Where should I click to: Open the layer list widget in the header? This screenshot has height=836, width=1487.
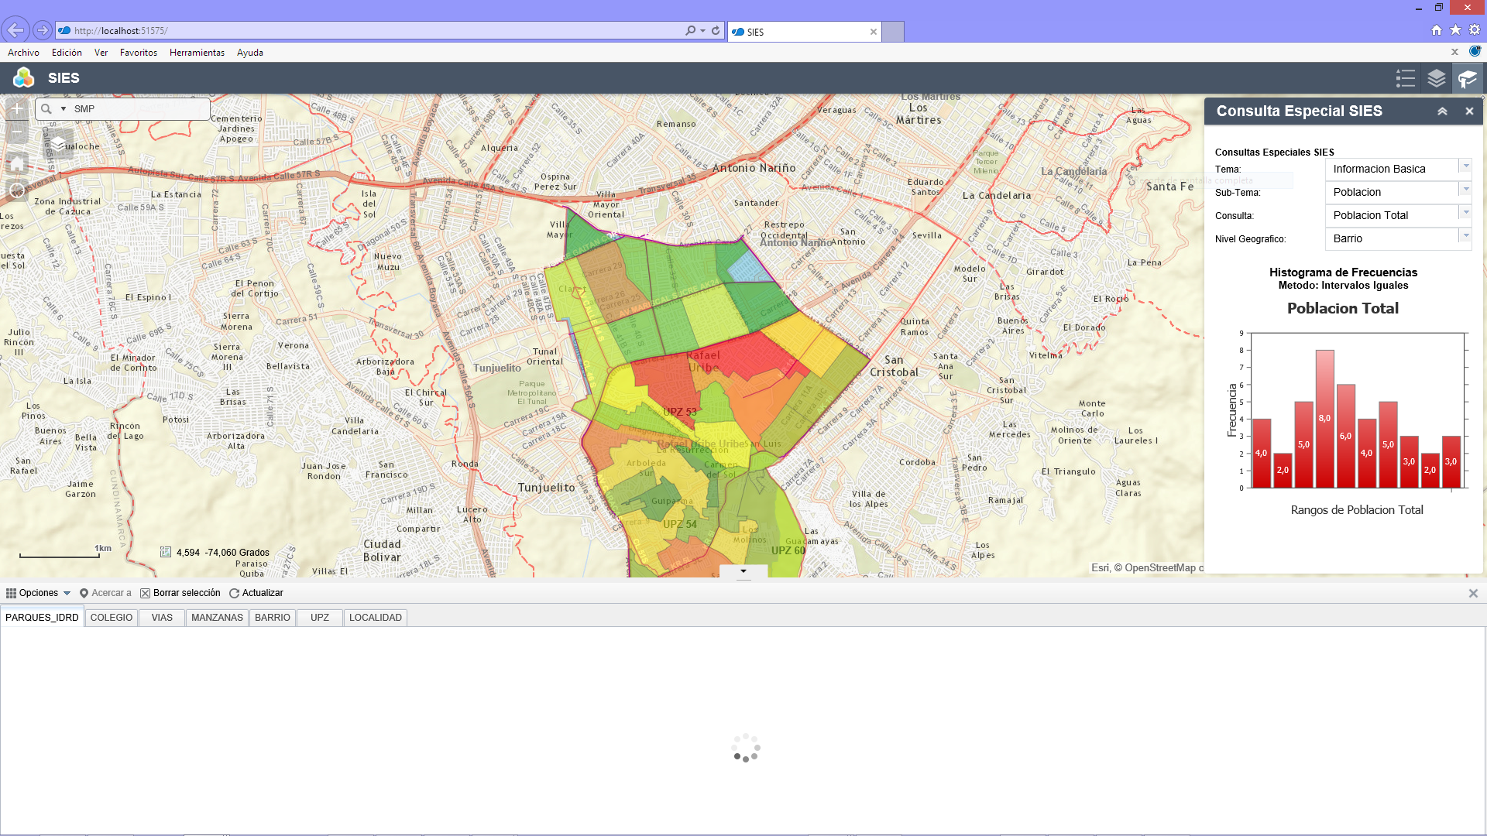[x=1437, y=78]
